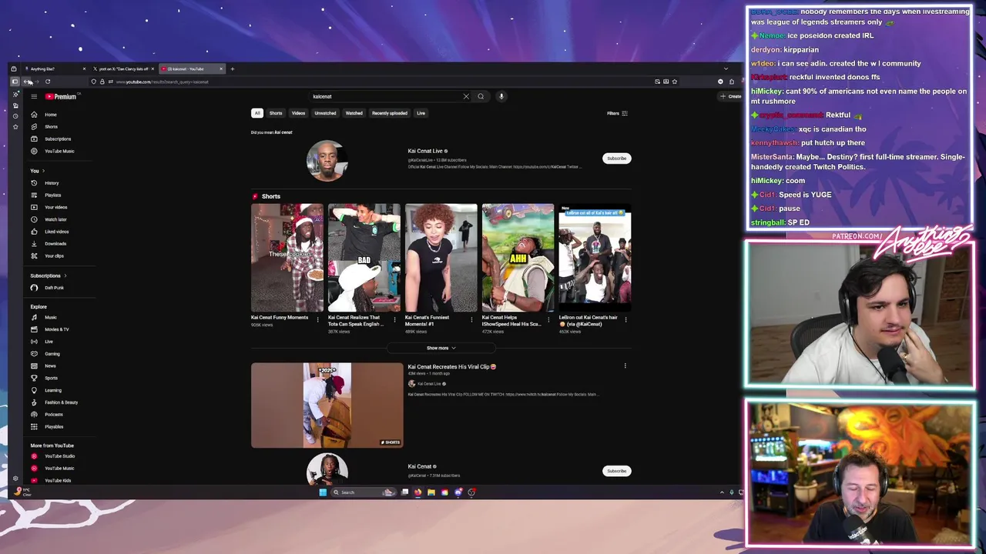Open Kai Cenat Recreates His Viral Clip thumbnail
The width and height of the screenshot is (986, 554).
pyautogui.click(x=327, y=405)
